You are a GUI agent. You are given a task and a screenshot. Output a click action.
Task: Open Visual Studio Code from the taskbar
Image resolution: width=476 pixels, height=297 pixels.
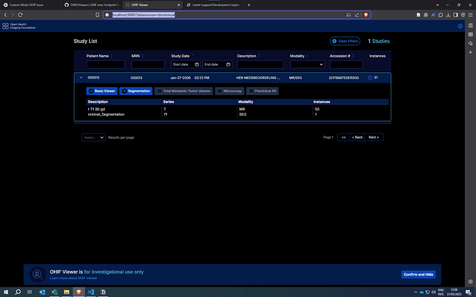pyautogui.click(x=91, y=292)
